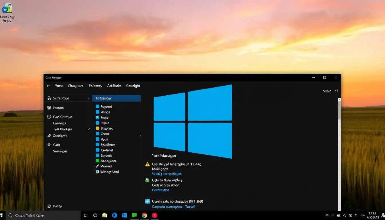Open the Comnytne blue link

point(161,190)
